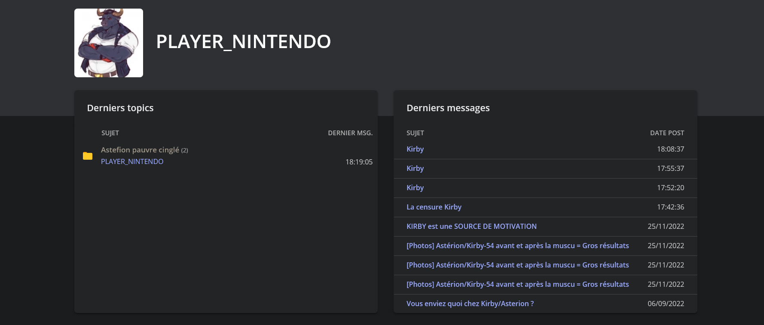Open the topic "Astefion pauvre cinglé"
The width and height of the screenshot is (764, 325).
(140, 150)
